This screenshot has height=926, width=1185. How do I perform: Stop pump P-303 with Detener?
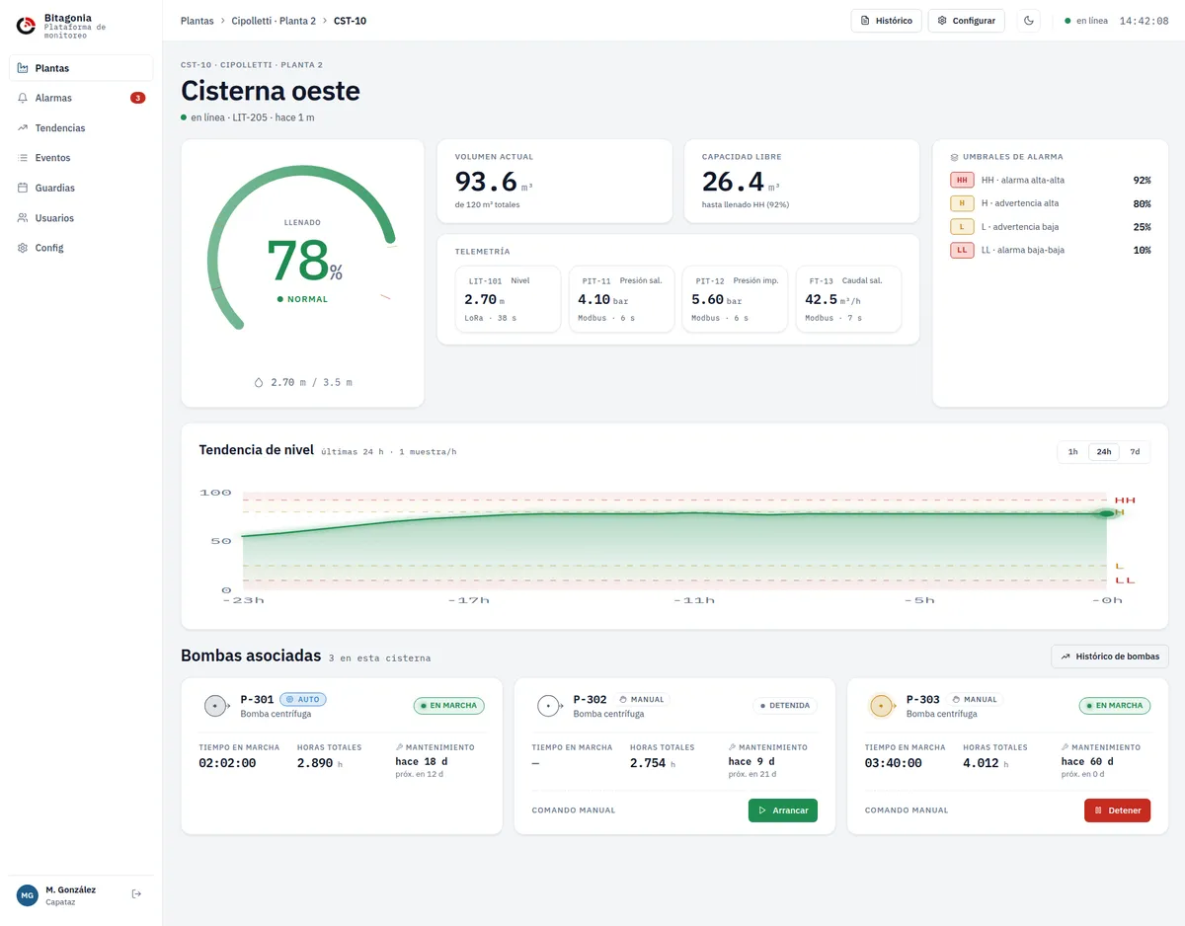pos(1117,810)
